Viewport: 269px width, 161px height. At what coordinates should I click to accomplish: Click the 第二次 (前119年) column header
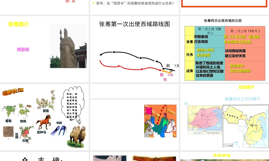[245, 31]
